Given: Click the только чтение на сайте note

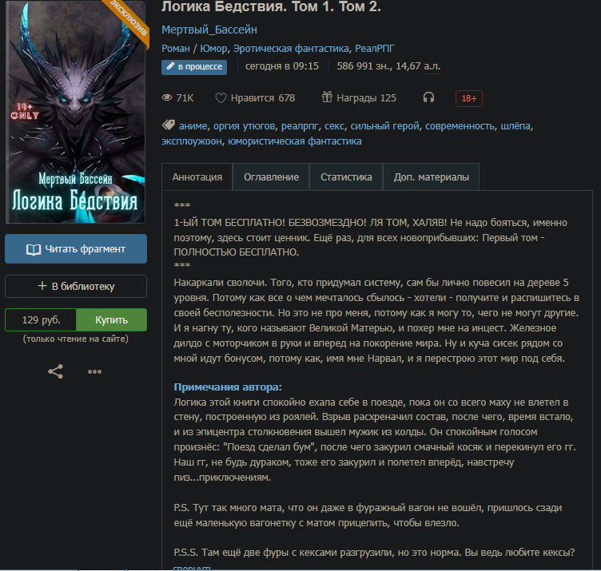Looking at the screenshot, I should click(x=75, y=339).
